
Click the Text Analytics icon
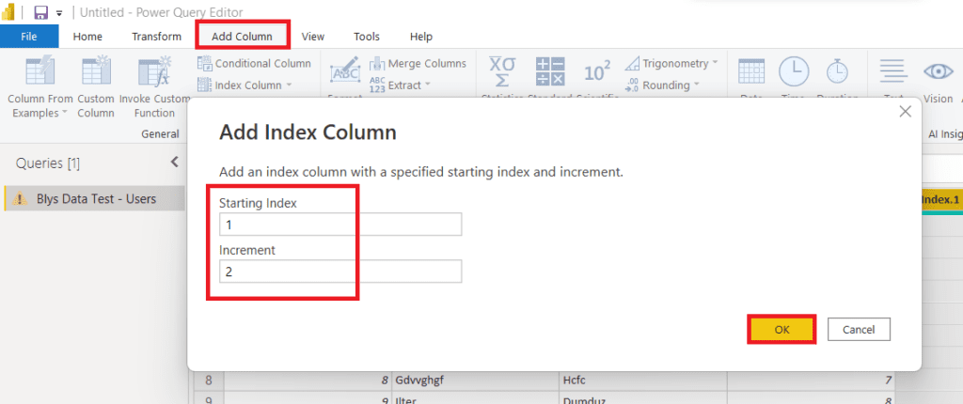tap(893, 70)
